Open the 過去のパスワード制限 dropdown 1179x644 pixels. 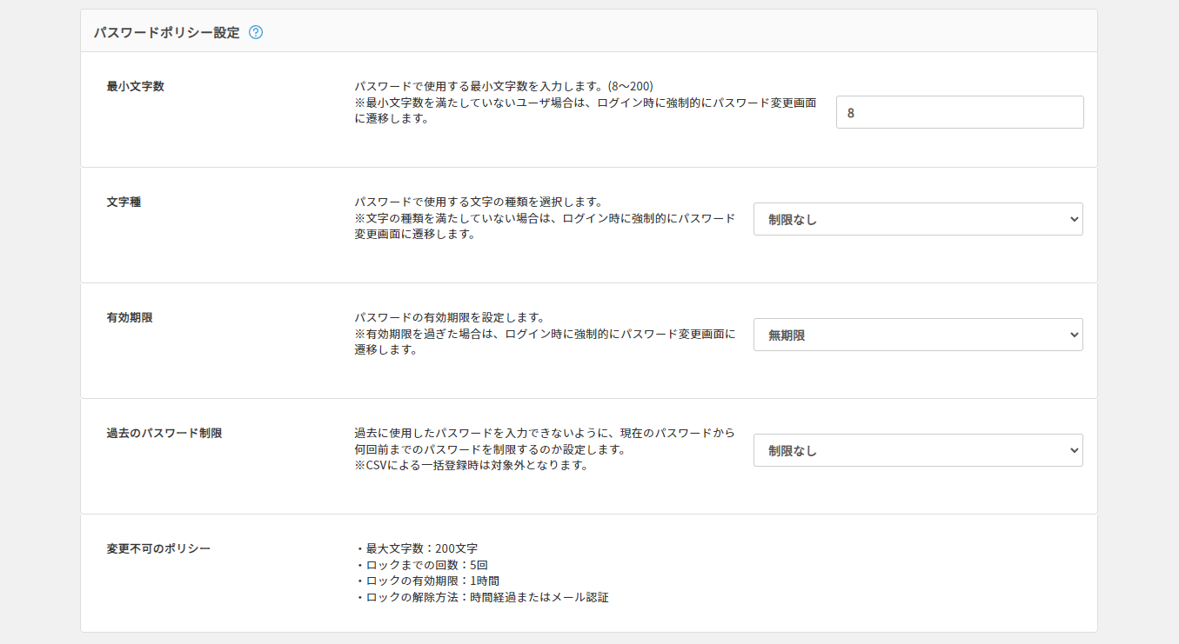917,450
